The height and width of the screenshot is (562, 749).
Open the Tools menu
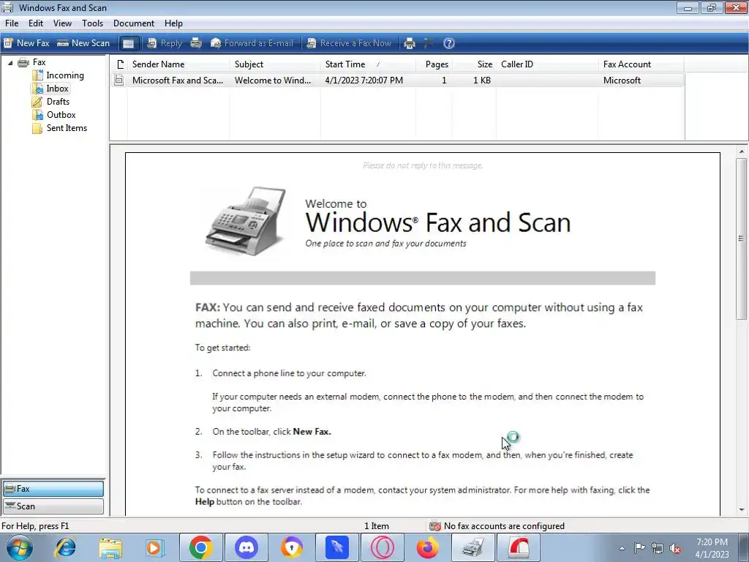[x=92, y=23]
